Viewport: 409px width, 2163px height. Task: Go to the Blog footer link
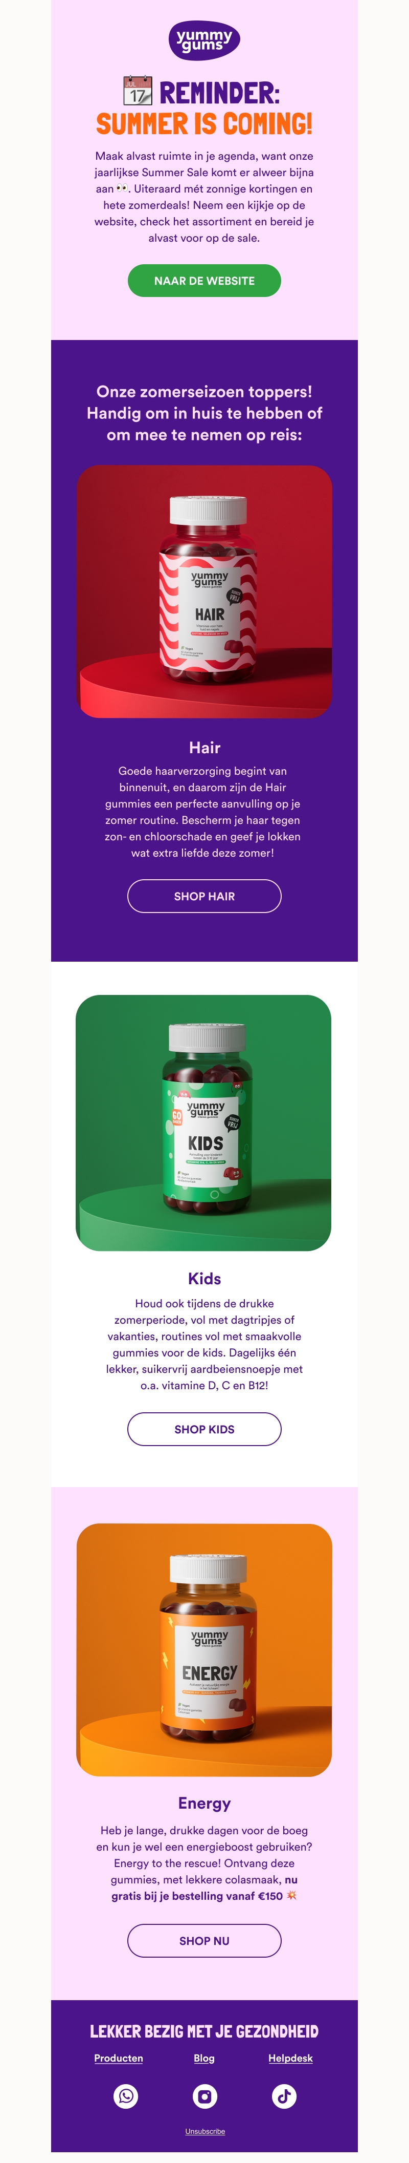(x=204, y=2058)
